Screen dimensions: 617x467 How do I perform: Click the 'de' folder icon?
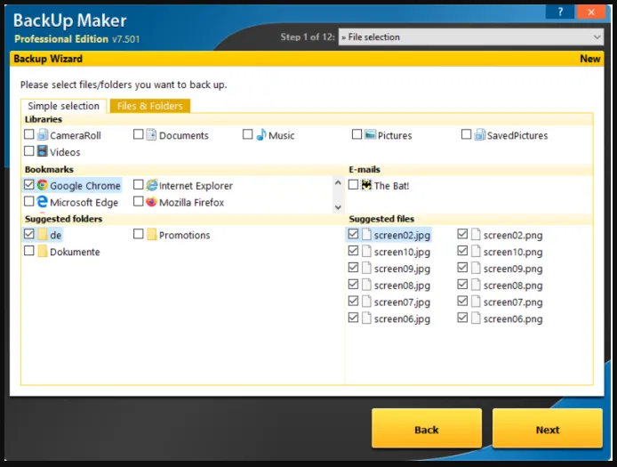point(43,235)
